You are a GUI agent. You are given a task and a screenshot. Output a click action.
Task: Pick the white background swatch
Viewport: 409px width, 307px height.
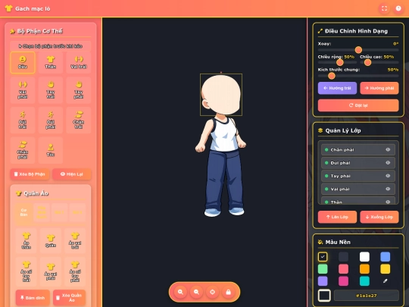click(364, 257)
